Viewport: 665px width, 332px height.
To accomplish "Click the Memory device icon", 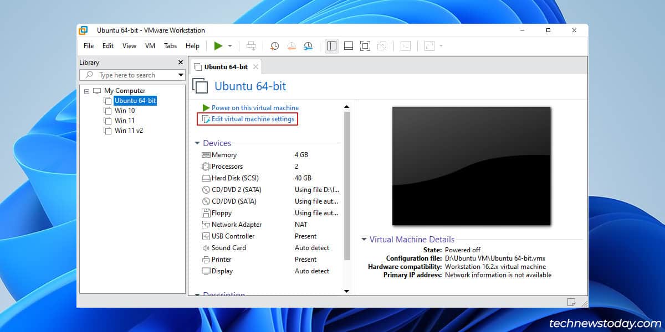I will coord(206,155).
